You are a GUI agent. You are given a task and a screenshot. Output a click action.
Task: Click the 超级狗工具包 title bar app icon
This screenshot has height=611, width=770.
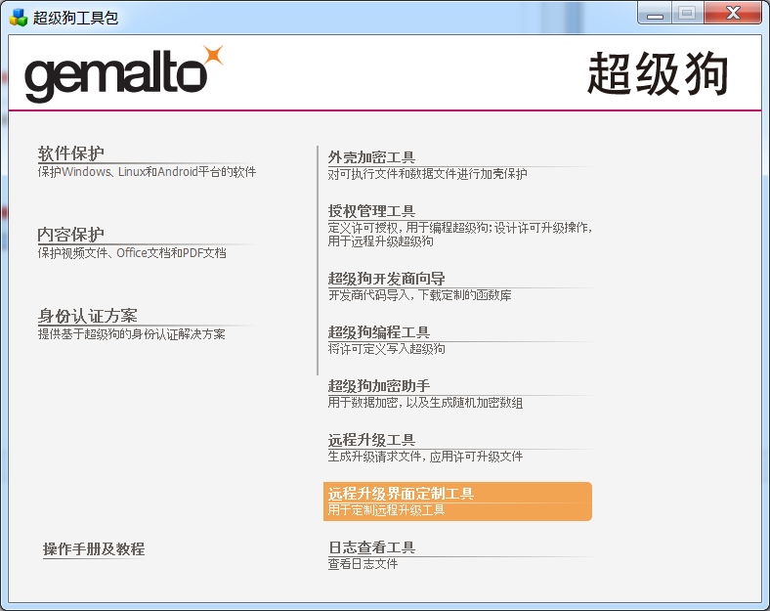[x=19, y=18]
